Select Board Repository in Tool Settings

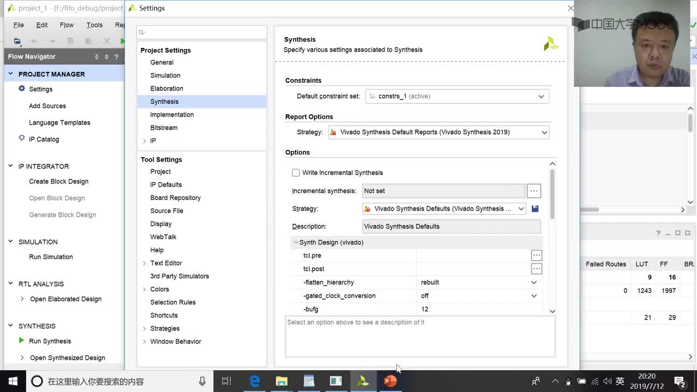(175, 198)
